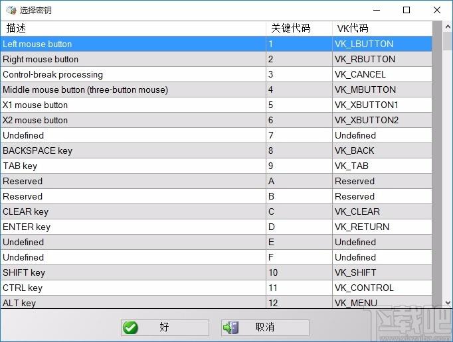Select Undefined row with key code E

point(217,242)
